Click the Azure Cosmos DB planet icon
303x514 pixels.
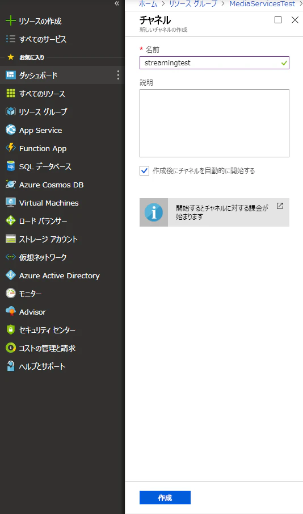[10, 184]
